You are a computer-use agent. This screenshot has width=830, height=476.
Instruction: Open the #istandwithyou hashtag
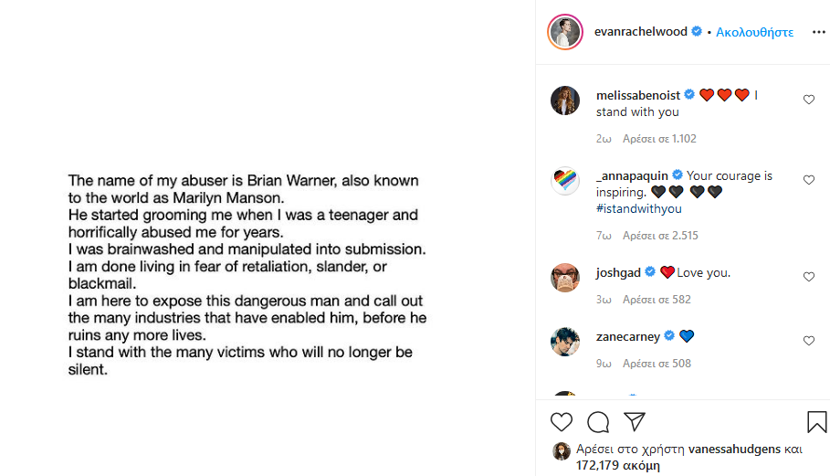[x=638, y=208]
